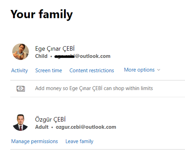
Task: Expand the More options dropdown
Action: point(142,70)
